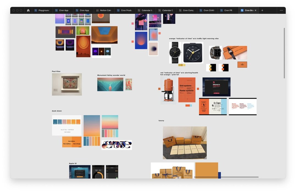Open the Notion Cale tab

click(105, 10)
